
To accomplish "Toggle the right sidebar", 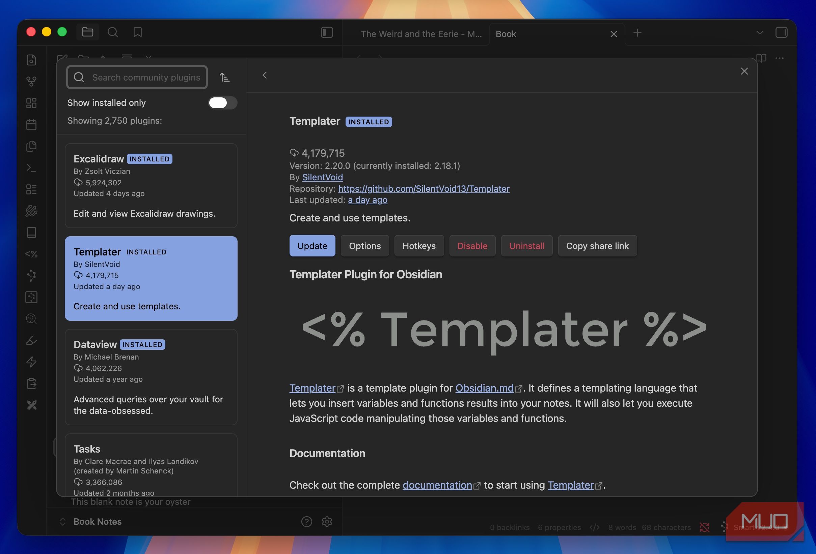I will coord(781,33).
